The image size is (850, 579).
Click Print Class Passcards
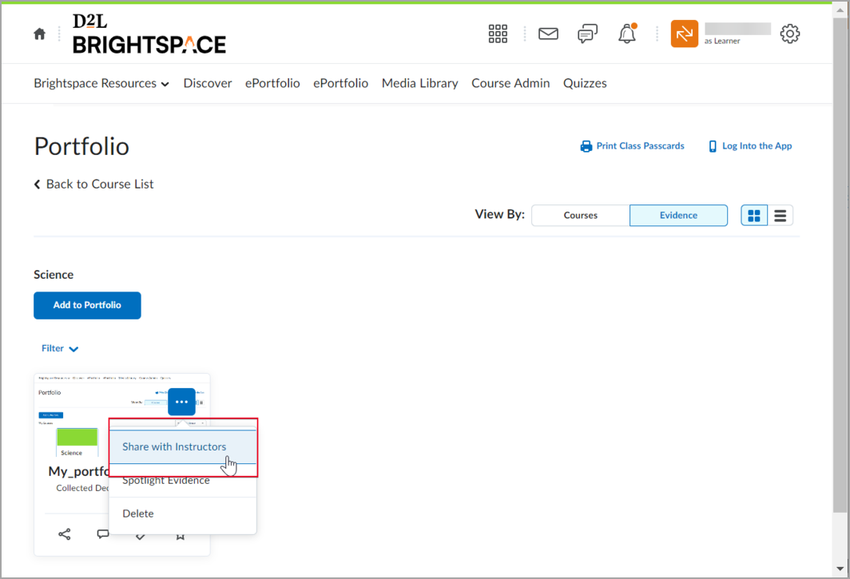(x=632, y=146)
